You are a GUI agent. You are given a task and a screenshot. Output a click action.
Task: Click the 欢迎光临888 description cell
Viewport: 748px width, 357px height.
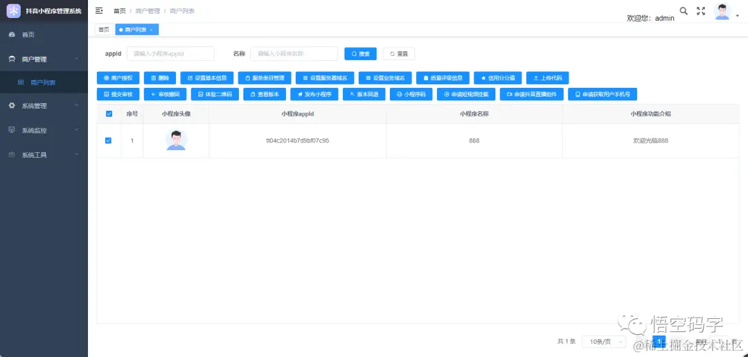pos(650,140)
